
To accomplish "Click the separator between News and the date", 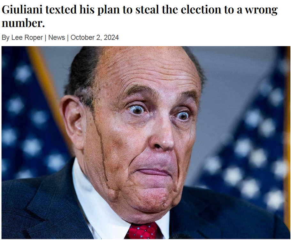I will pos(68,37).
